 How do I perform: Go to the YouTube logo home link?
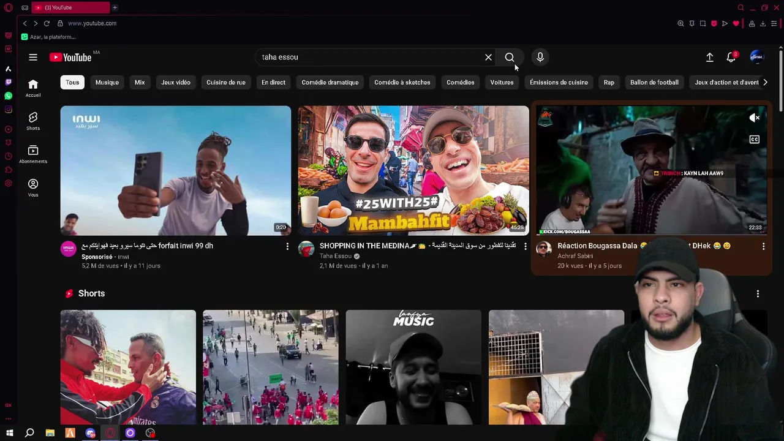tap(70, 57)
